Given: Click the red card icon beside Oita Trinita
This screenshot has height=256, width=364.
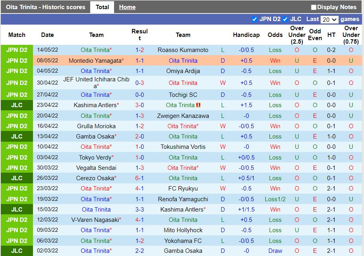Looking at the screenshot, I should (x=198, y=105).
